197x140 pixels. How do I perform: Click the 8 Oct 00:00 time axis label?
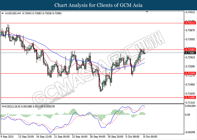coord(150,137)
